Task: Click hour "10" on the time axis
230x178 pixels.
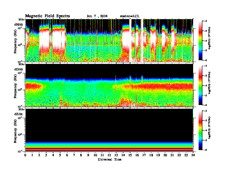Action: click(x=95, y=155)
